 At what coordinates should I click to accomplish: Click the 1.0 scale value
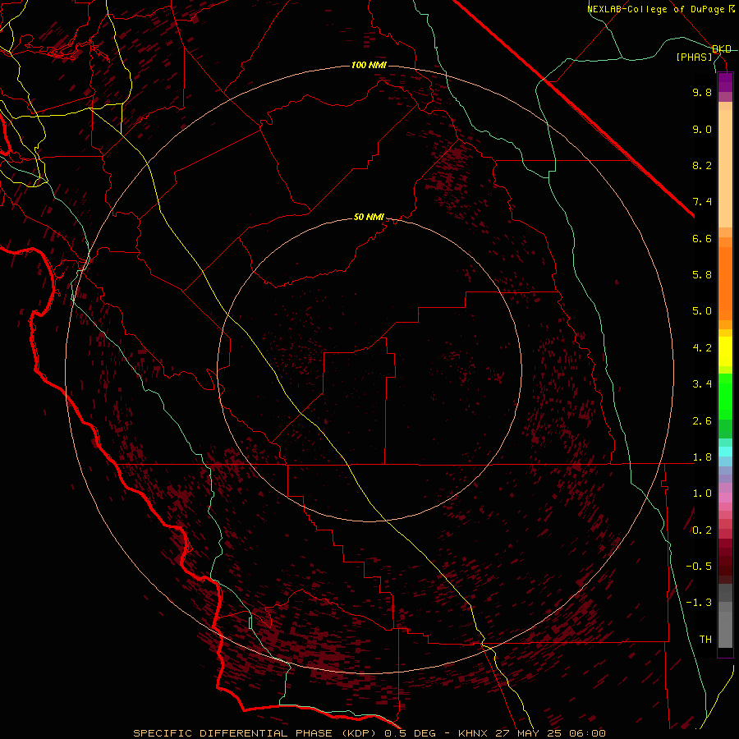[x=702, y=493]
